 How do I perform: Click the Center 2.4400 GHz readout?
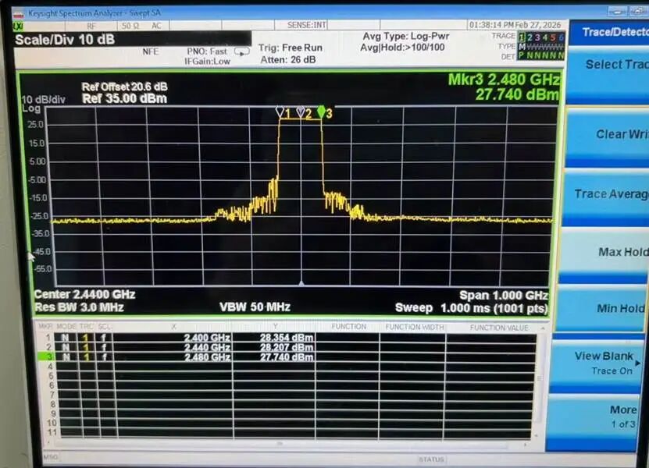[84, 294]
